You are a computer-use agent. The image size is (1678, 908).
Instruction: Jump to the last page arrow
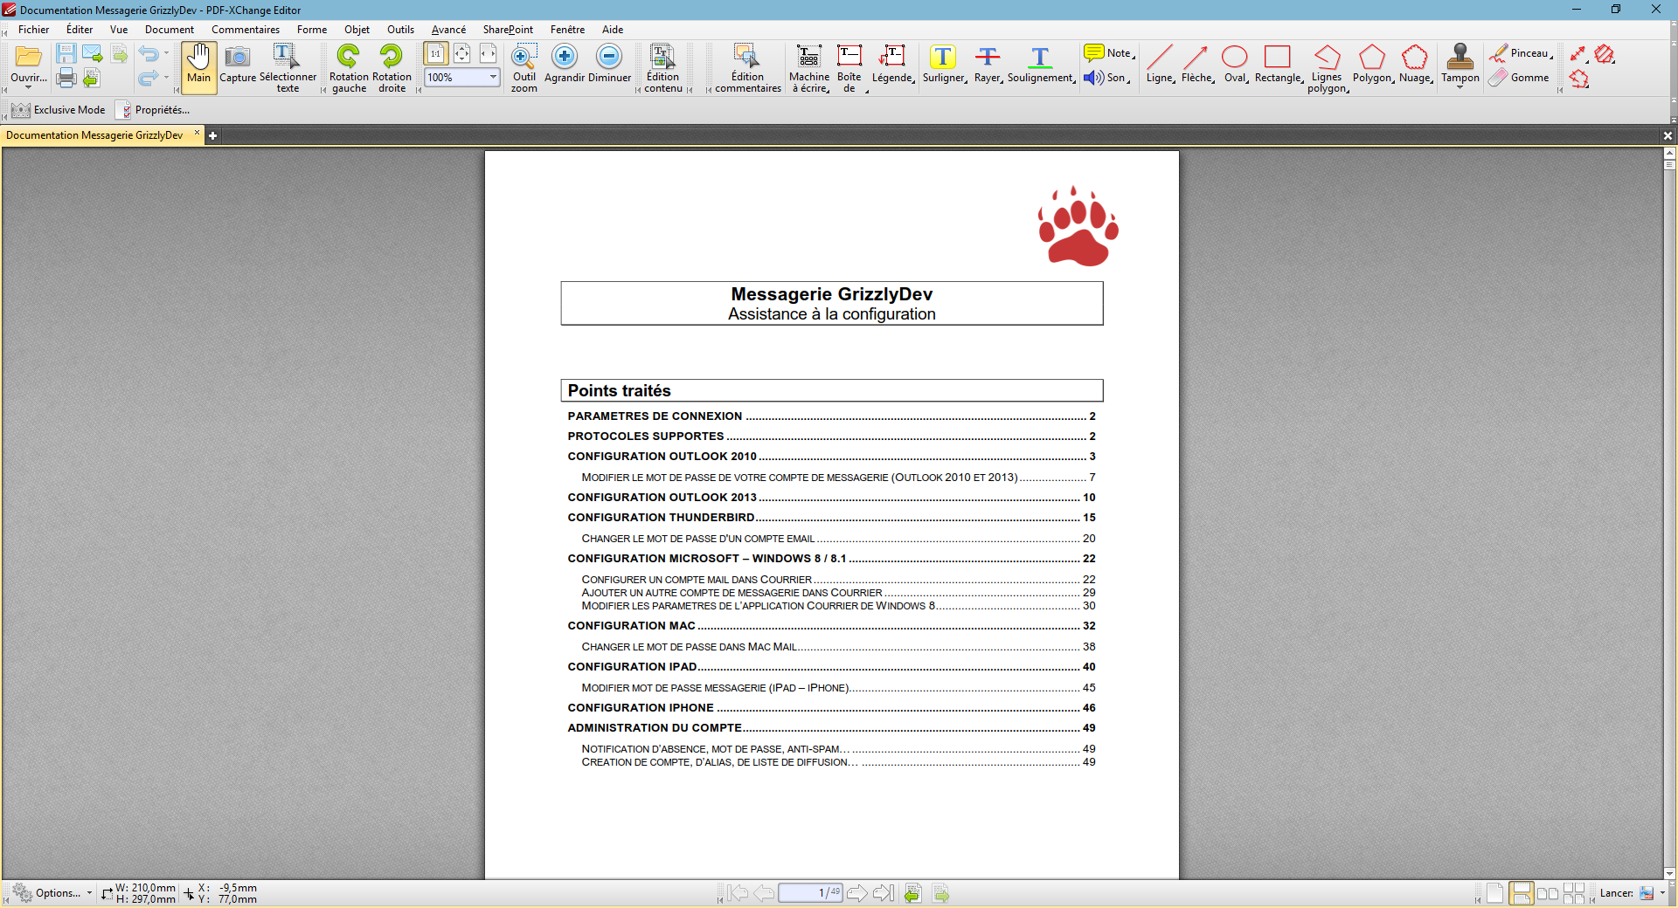click(884, 893)
